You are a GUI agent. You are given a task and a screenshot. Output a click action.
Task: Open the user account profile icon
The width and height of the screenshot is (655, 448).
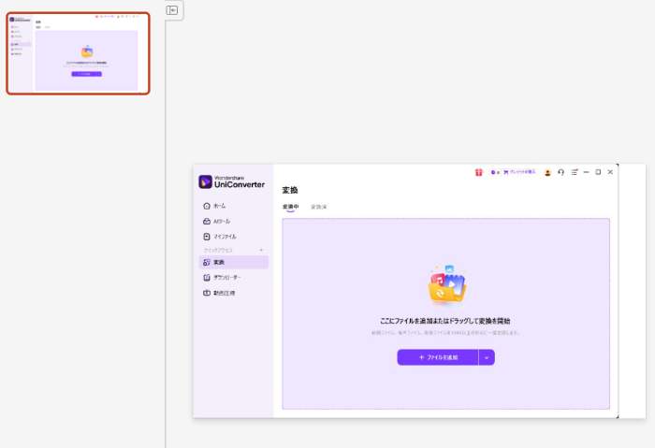(547, 172)
